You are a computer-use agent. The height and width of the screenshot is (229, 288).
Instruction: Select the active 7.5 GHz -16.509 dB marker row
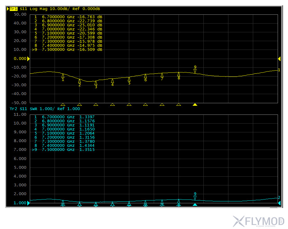(68, 49)
